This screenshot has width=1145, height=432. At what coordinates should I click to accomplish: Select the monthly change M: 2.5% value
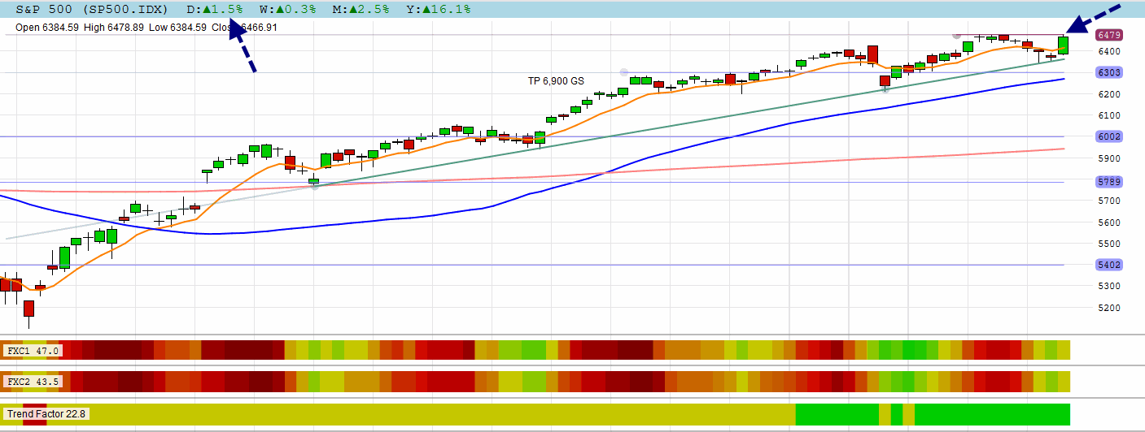(361, 9)
